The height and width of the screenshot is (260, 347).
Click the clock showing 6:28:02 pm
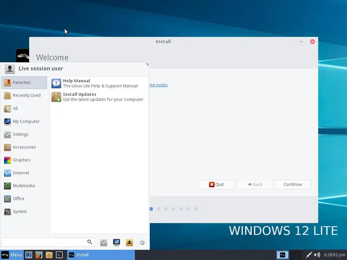[334, 255]
